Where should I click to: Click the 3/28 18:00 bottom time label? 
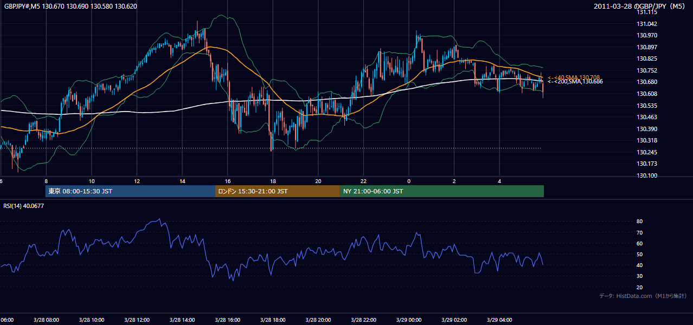pos(273,320)
